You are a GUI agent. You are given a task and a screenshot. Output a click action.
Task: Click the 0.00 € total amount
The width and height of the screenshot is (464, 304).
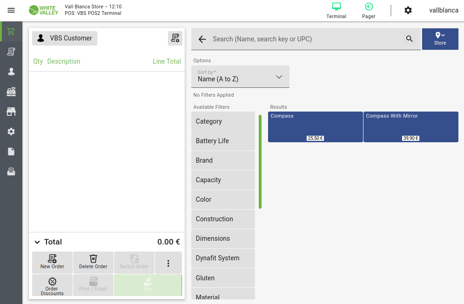[168, 242]
